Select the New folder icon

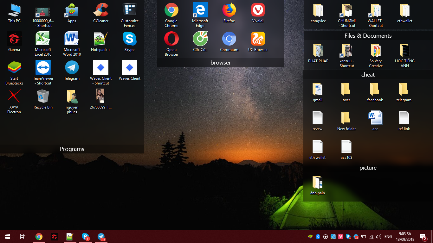click(x=346, y=121)
